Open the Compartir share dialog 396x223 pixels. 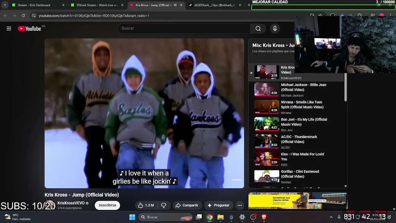tap(187, 205)
